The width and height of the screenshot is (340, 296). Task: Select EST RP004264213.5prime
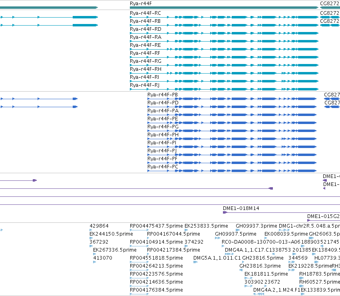[x=156, y=266]
